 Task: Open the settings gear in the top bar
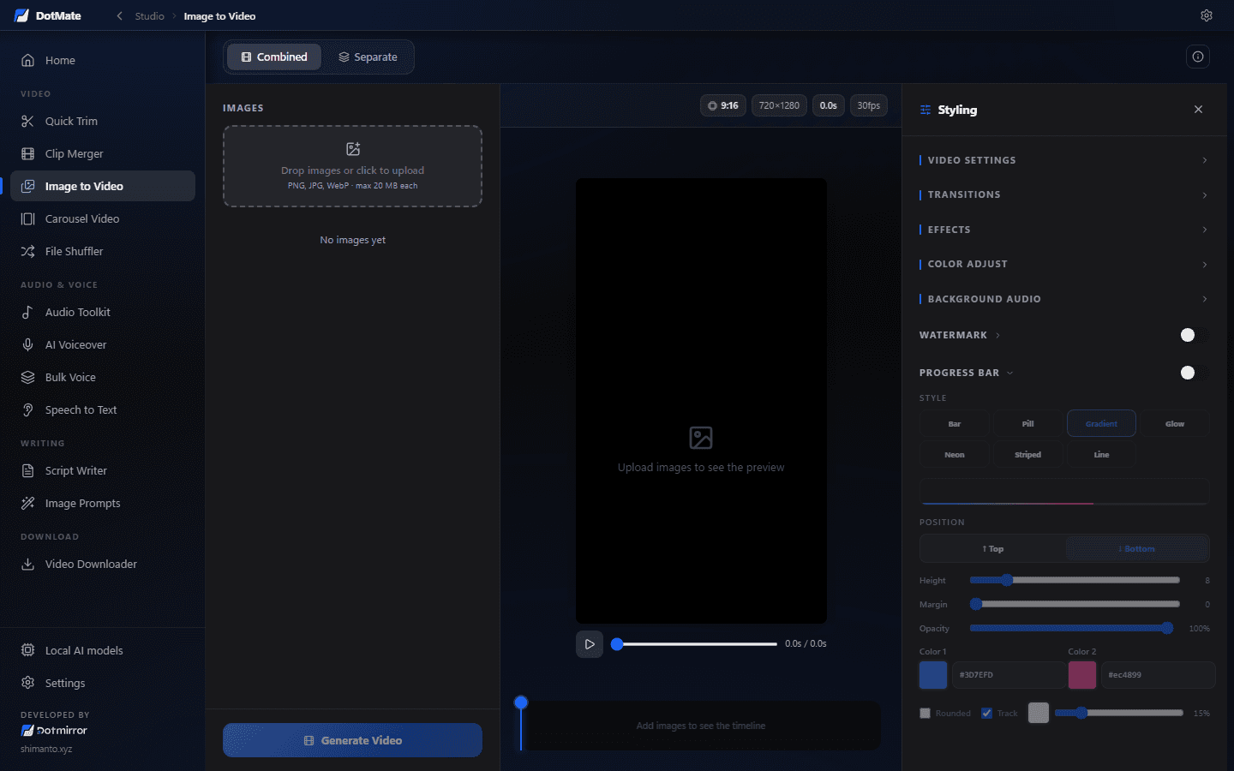point(1207,15)
